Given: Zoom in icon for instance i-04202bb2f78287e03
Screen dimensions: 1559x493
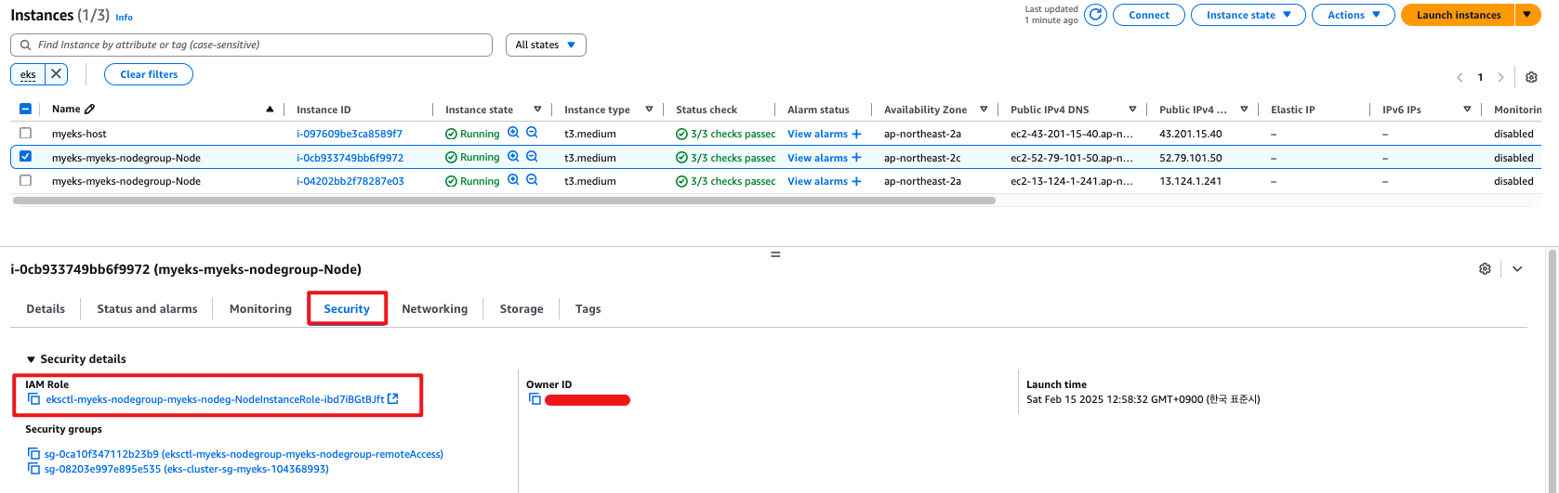Looking at the screenshot, I should tap(513, 180).
